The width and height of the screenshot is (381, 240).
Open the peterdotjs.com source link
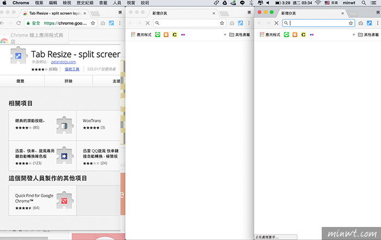pyautogui.click(x=64, y=62)
